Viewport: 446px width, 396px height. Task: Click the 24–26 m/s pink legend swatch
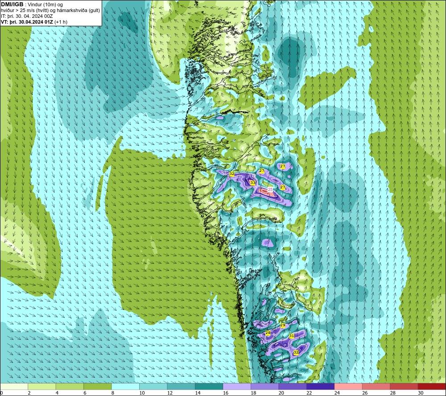tap(348, 386)
